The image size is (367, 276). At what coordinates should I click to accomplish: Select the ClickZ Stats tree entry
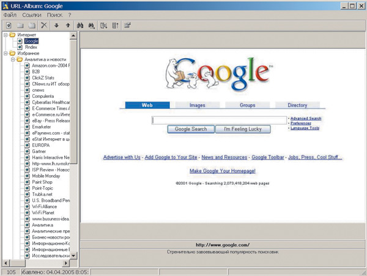click(x=43, y=78)
